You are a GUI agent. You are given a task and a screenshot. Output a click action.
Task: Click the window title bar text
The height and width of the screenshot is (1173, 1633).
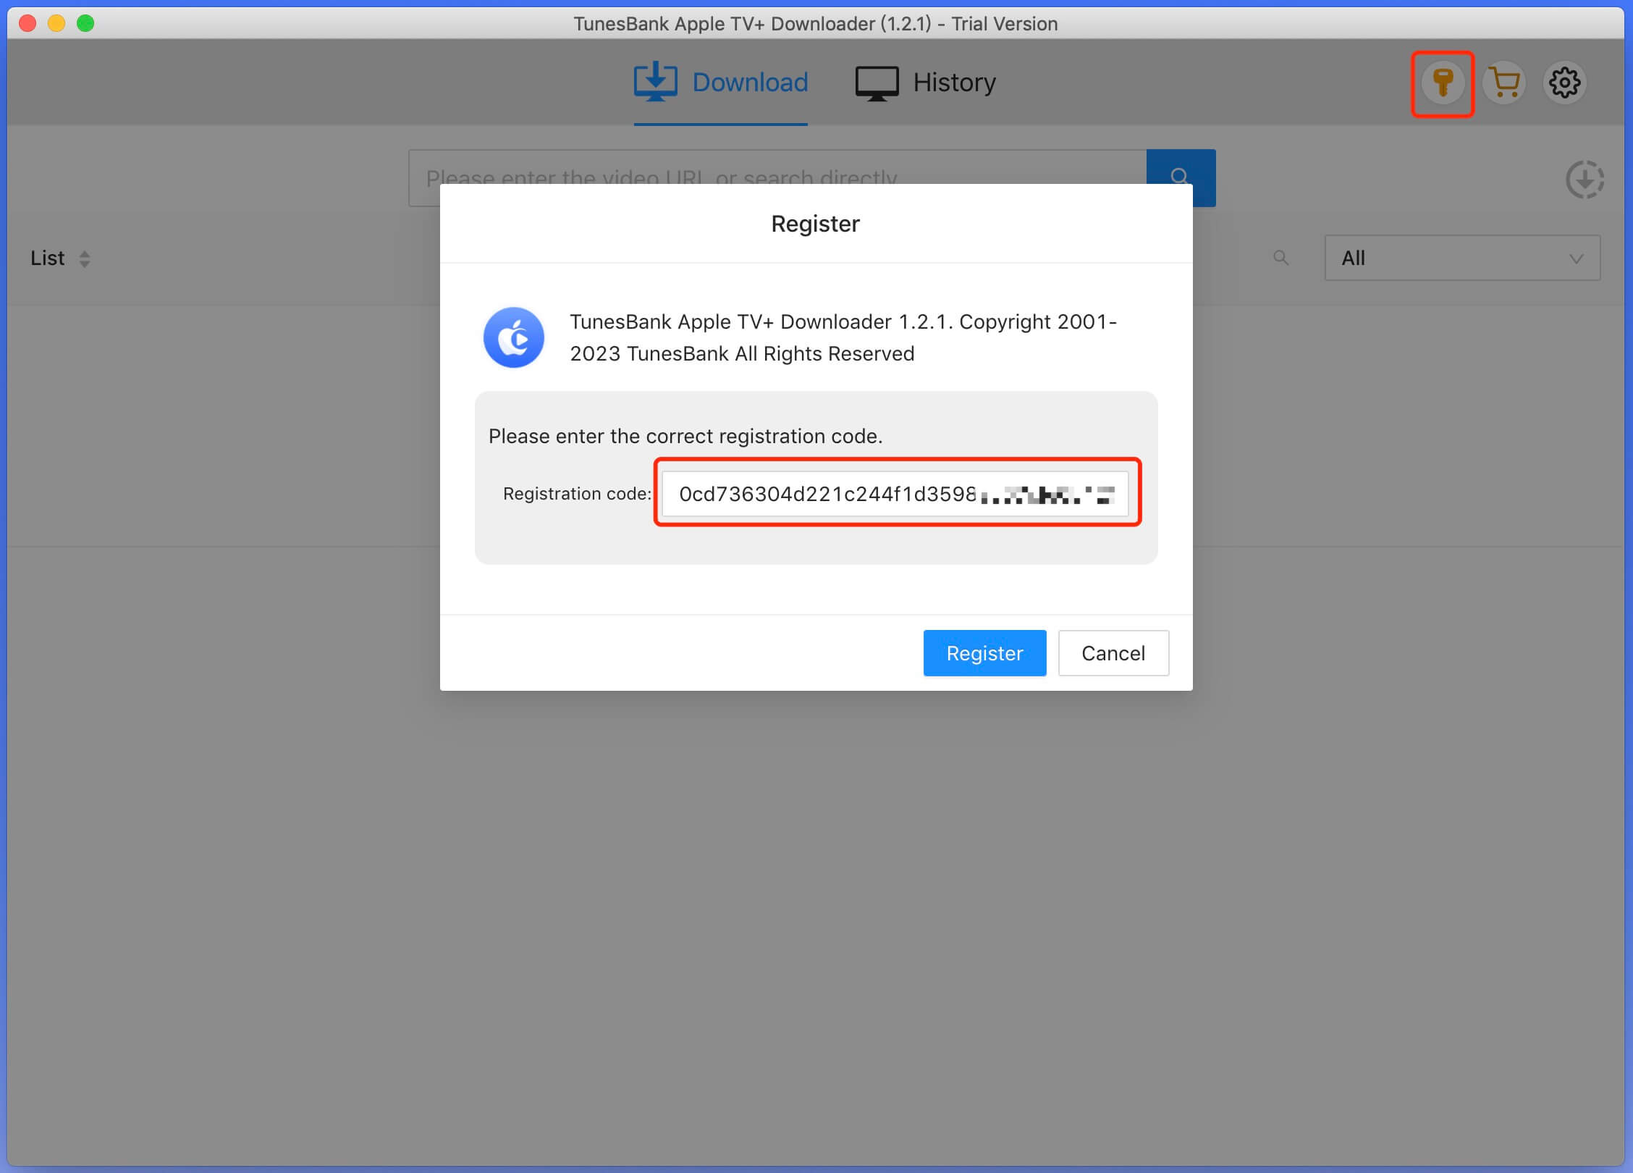(x=816, y=24)
